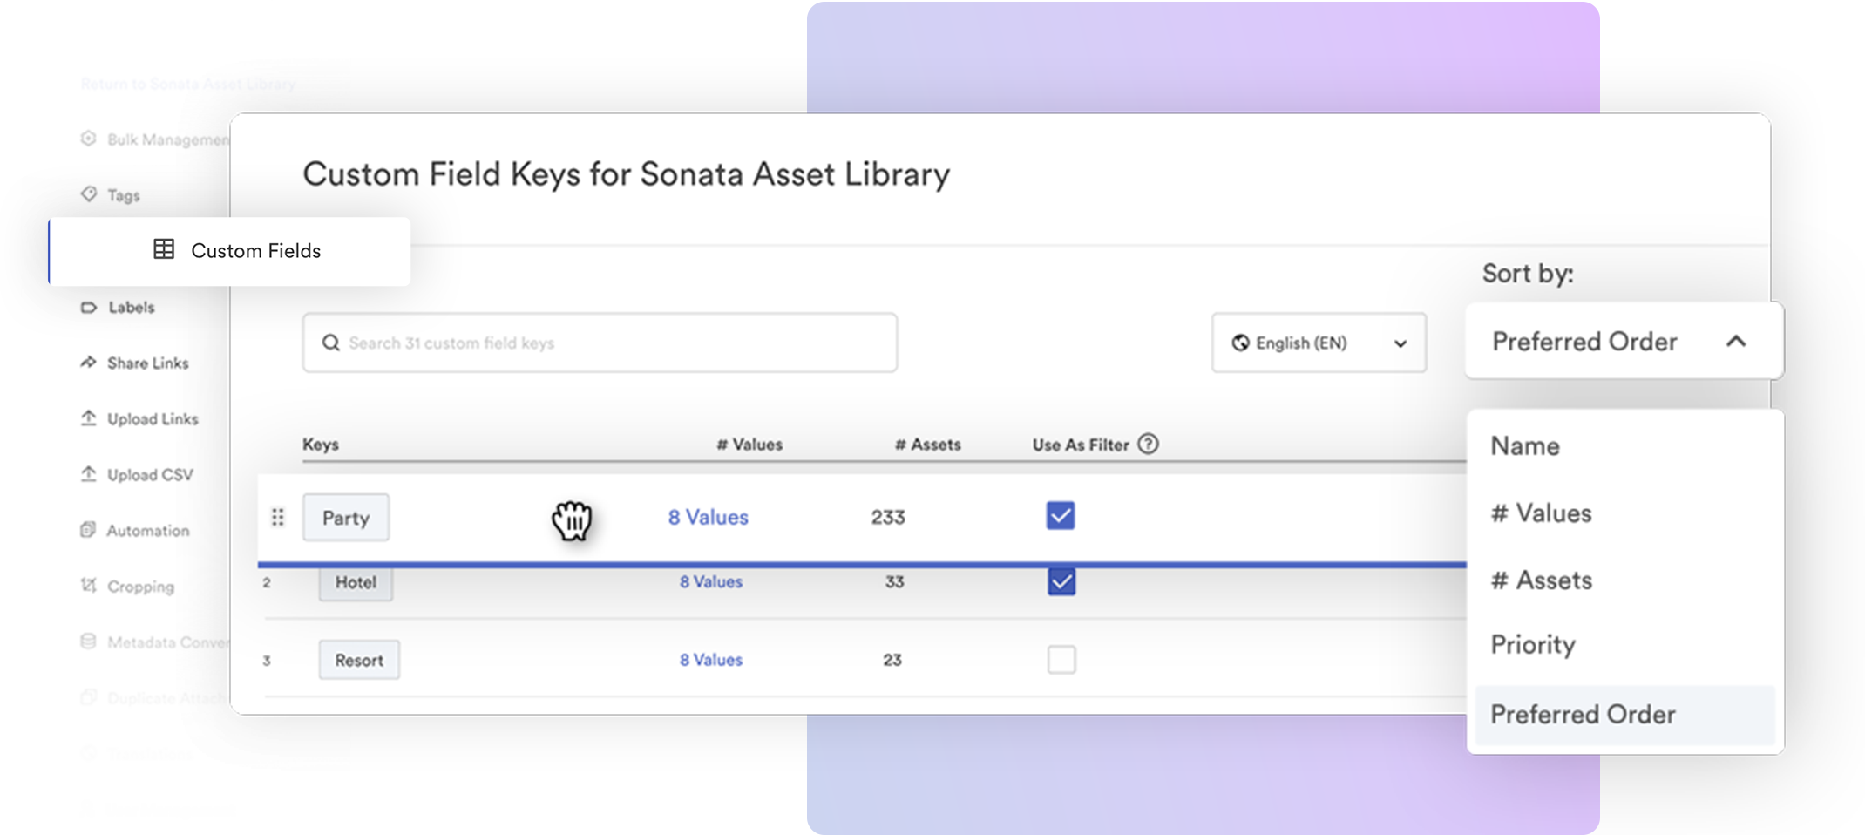
Task: Click the Custom Fields table icon
Action: [x=164, y=249]
